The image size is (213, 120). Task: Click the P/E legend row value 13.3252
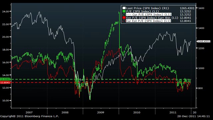coord(185,11)
